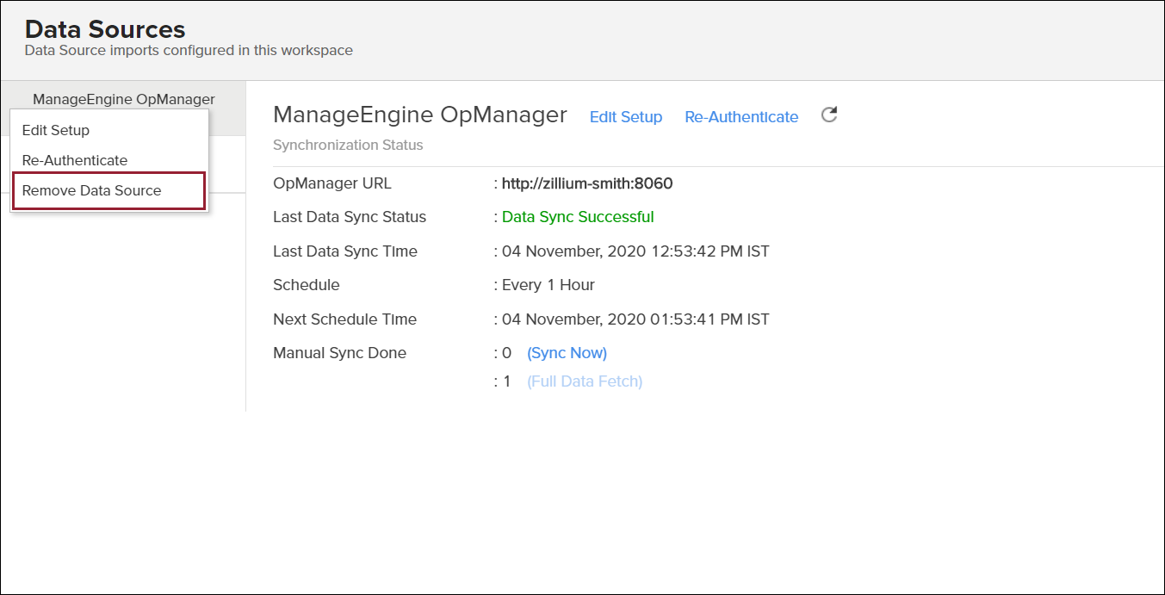Click the OpManager URL value zillium-smith:8060
Viewport: 1165px width, 595px height.
point(586,183)
